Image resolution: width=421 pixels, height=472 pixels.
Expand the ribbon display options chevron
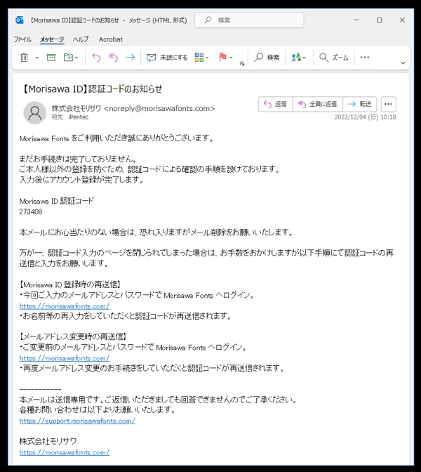pos(403,63)
